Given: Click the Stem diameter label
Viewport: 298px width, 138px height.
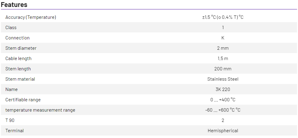Looking at the screenshot, I should coord(21,48).
